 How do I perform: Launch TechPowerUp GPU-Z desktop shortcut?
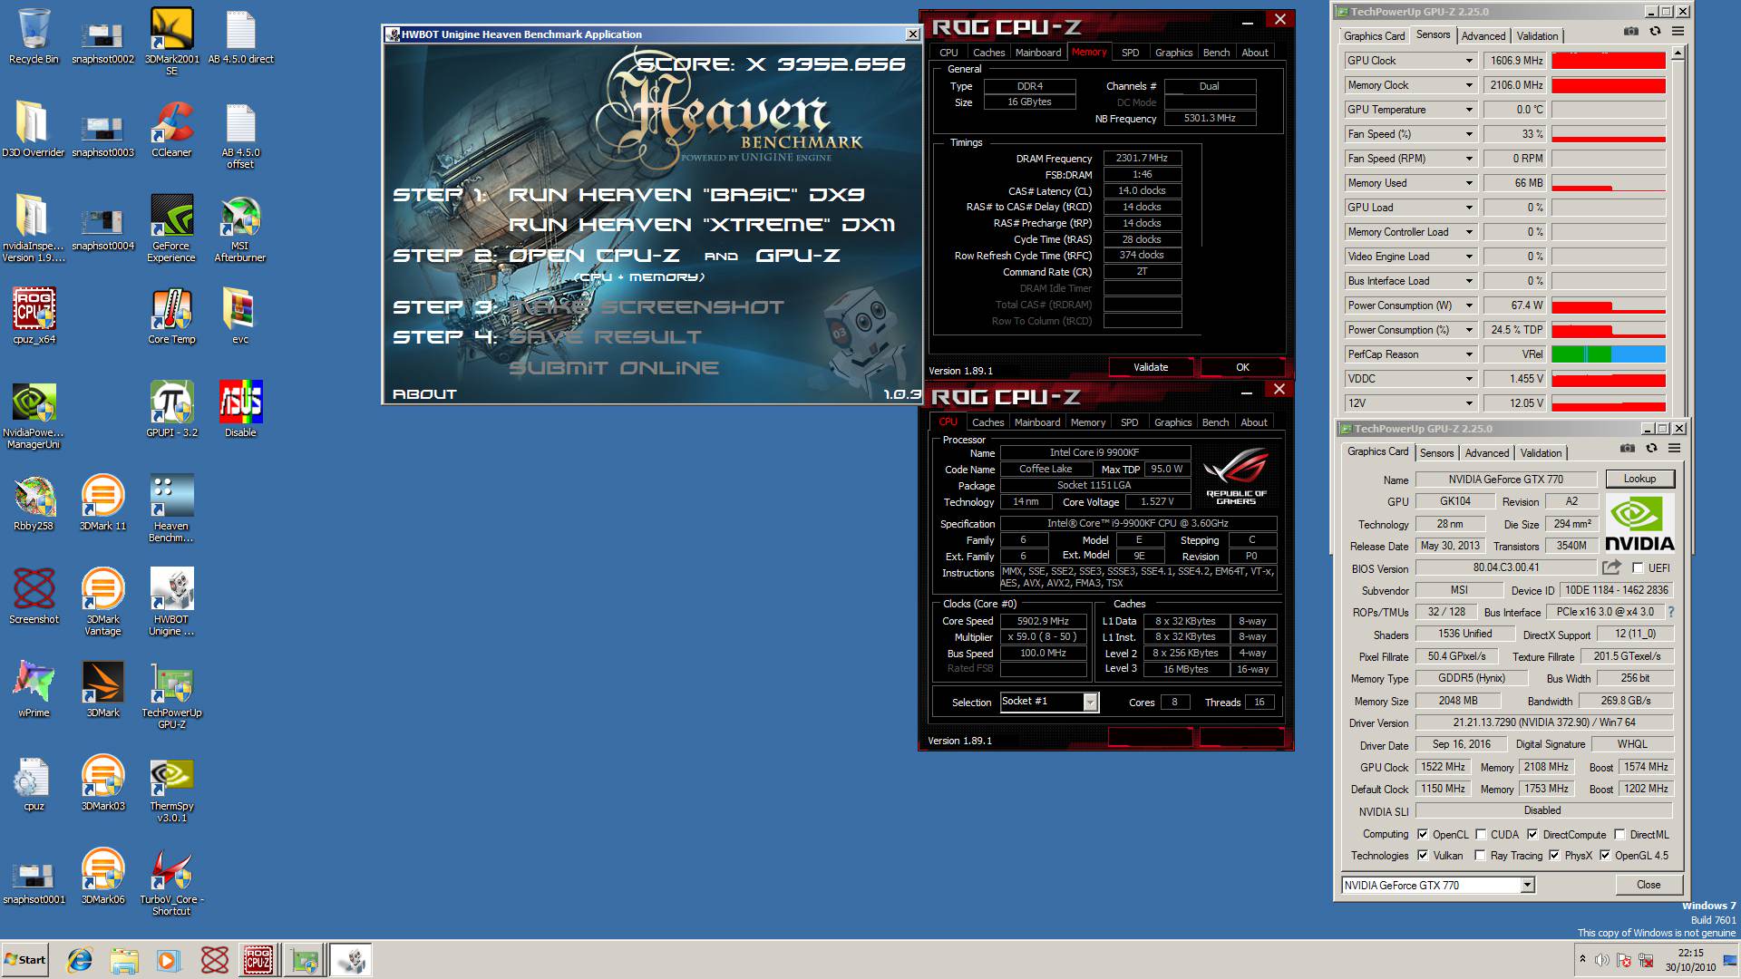click(x=171, y=695)
